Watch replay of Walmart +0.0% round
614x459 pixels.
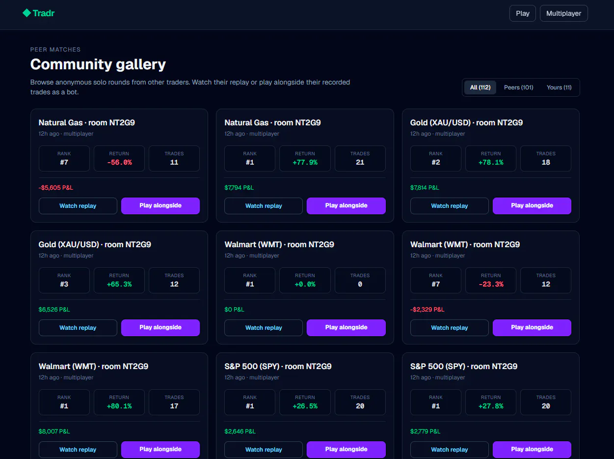pos(264,328)
